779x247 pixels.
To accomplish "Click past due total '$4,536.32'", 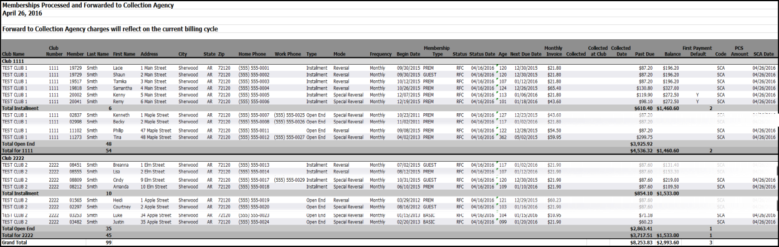I will click(641, 151).
